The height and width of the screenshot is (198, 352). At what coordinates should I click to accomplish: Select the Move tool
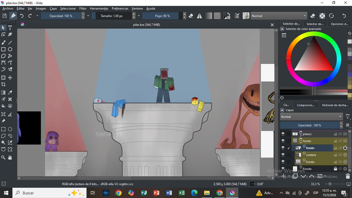click(x=10, y=78)
